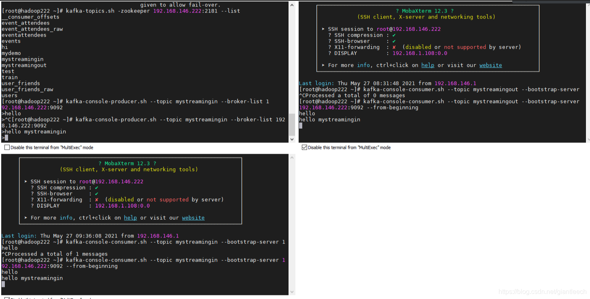Open the website link in the mystreamingin consumer banner
The height and width of the screenshot is (299, 590).
point(193,218)
